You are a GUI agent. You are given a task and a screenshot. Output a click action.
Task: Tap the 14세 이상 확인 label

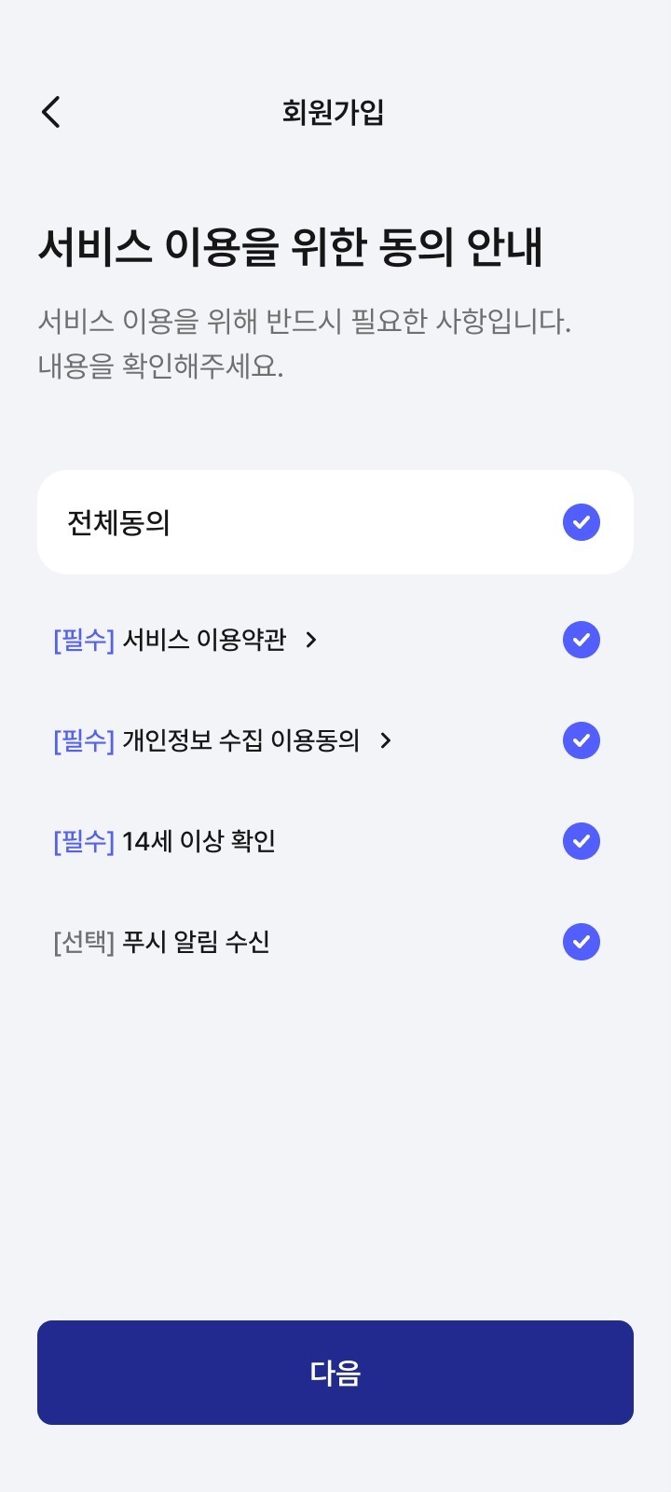199,841
